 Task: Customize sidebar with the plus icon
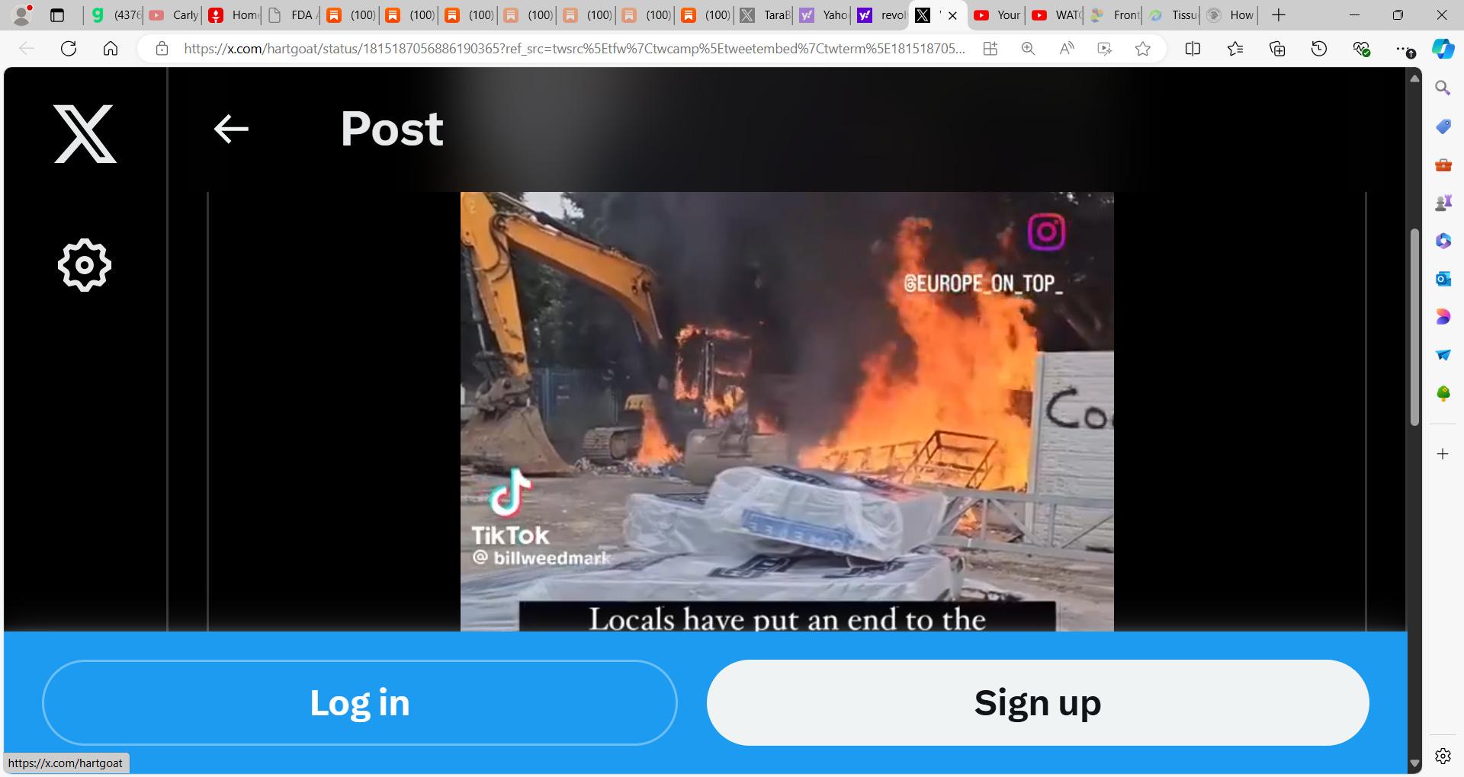pos(1443,454)
